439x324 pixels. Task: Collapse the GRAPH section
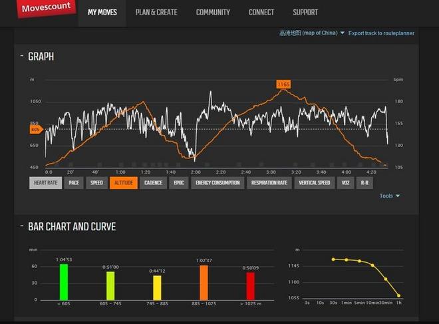[x=21, y=57]
